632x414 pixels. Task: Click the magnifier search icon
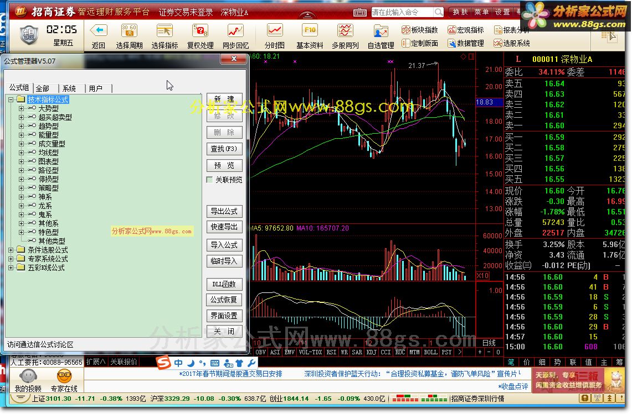pos(438,13)
